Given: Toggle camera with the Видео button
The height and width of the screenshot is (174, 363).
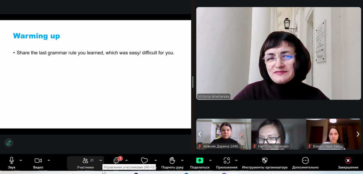Looking at the screenshot, I should (38, 161).
